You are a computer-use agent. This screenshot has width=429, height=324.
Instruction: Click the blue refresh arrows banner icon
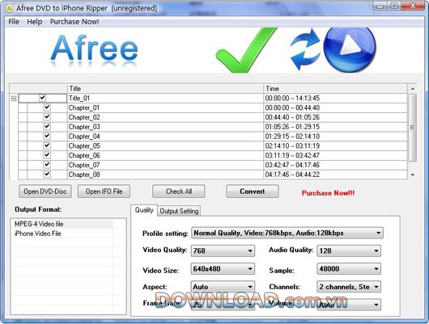click(x=305, y=49)
